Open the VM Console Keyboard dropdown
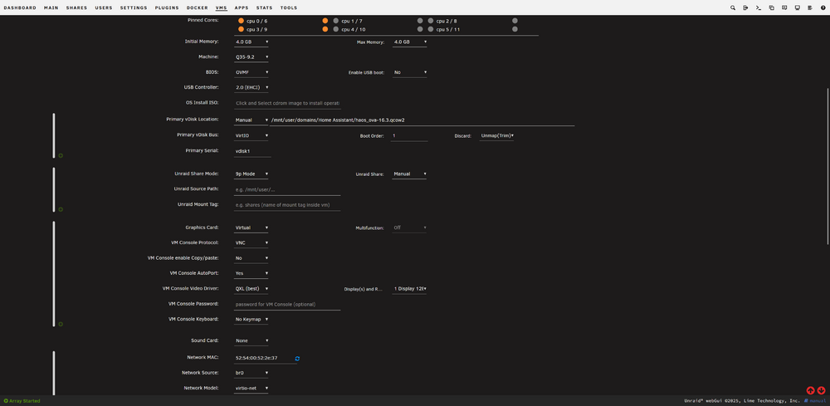The width and height of the screenshot is (830, 406). 251,320
